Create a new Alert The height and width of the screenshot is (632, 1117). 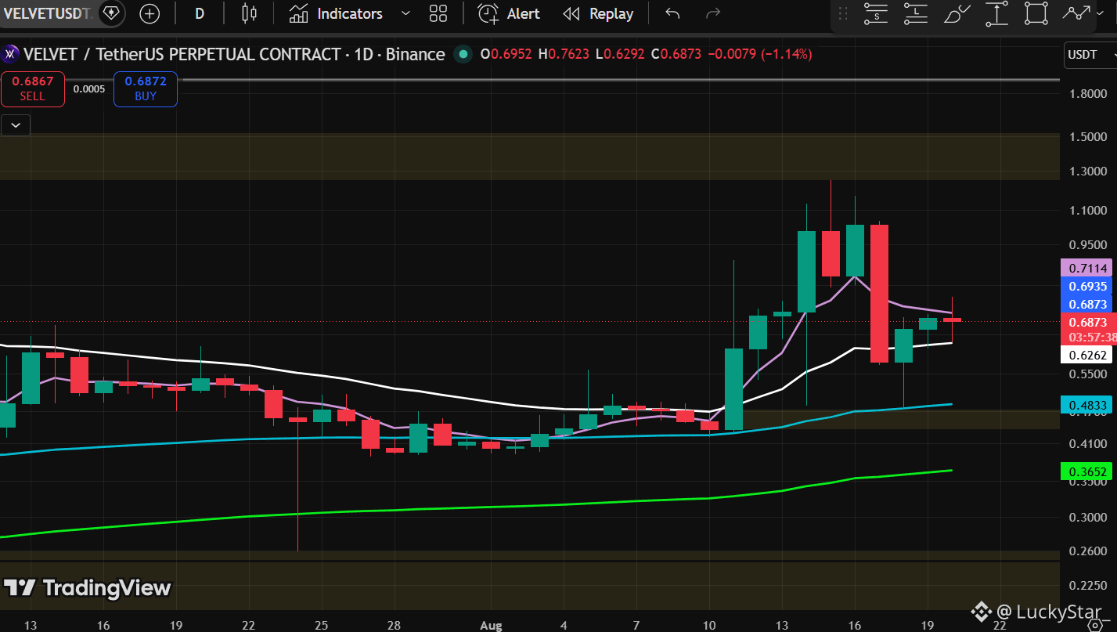tap(509, 13)
